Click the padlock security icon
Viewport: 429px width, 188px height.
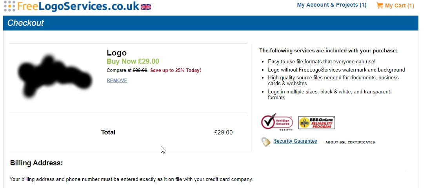pos(266,141)
